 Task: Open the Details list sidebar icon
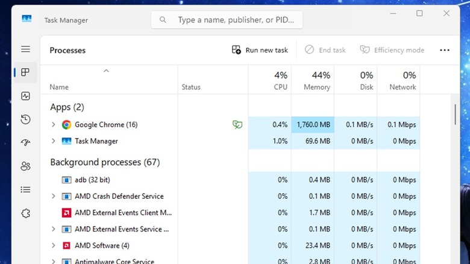click(x=25, y=190)
